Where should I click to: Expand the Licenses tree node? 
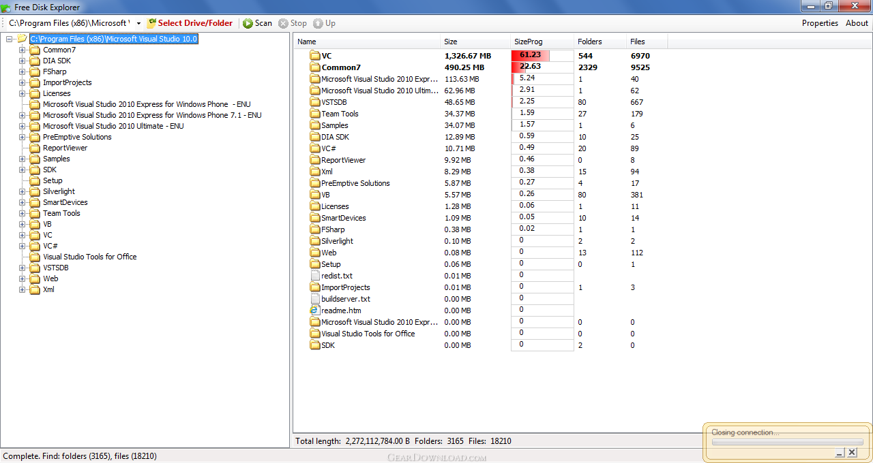click(23, 93)
